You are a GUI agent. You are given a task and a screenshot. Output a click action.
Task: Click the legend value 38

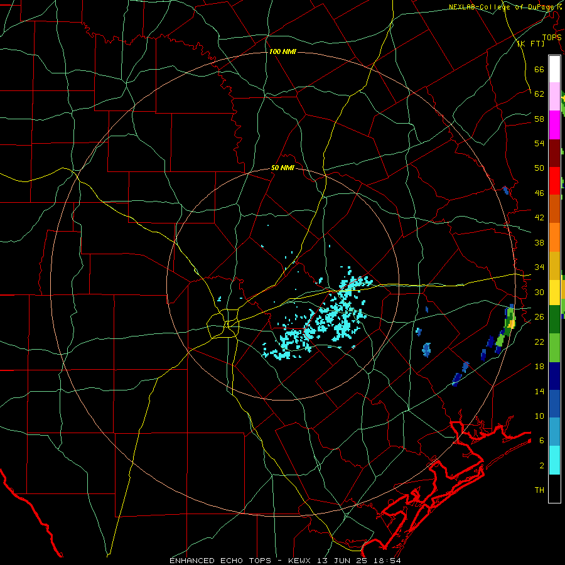click(x=539, y=242)
